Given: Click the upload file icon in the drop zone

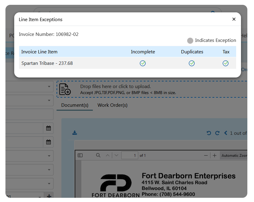Looking at the screenshot, I should 65,89.
